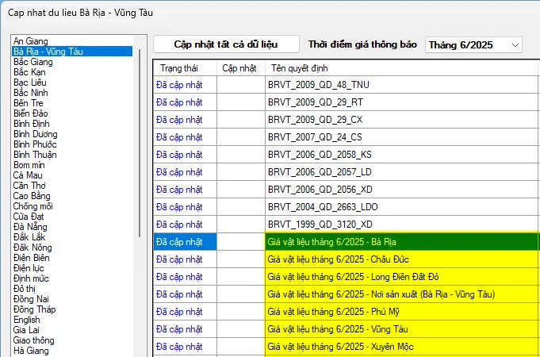Click 'Đã cập nhật' status for Phú Mỹ row
The image size is (540, 357).
[179, 312]
